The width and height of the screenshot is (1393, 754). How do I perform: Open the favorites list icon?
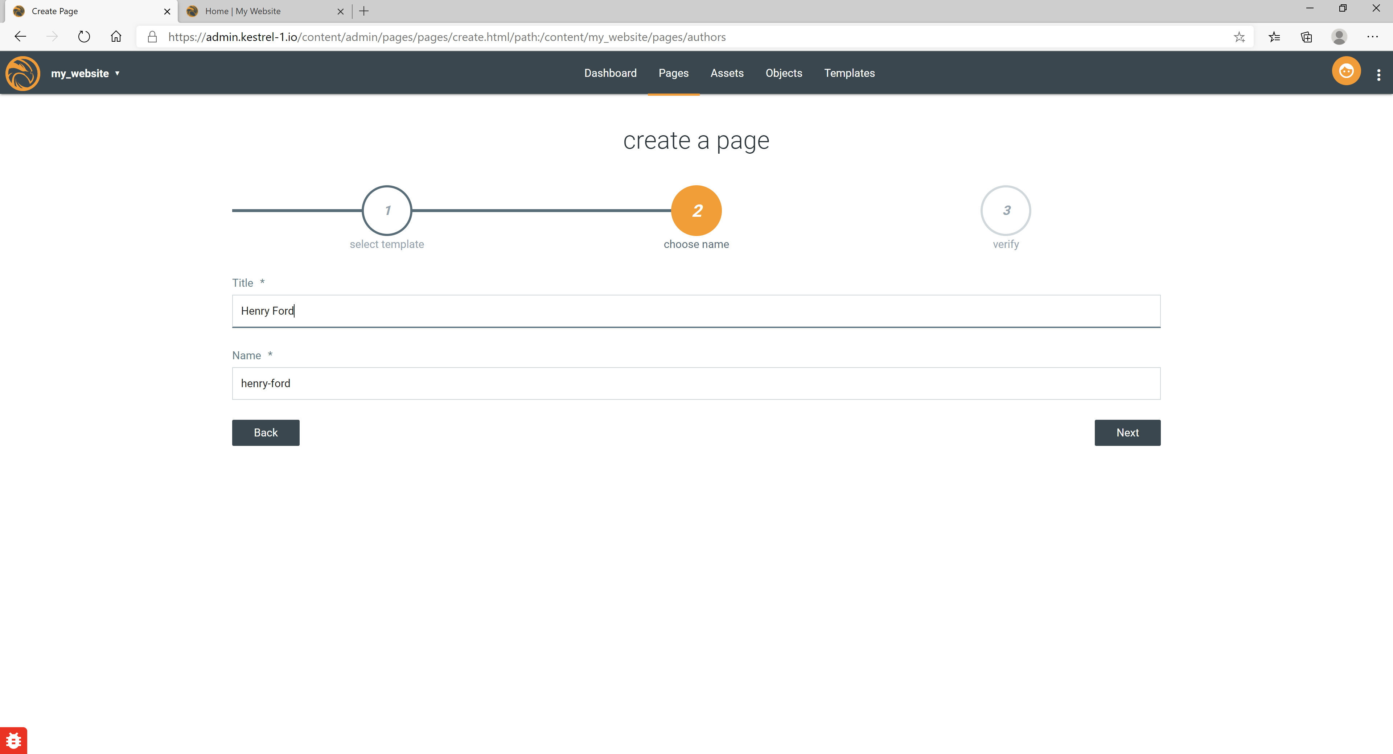[x=1274, y=37]
